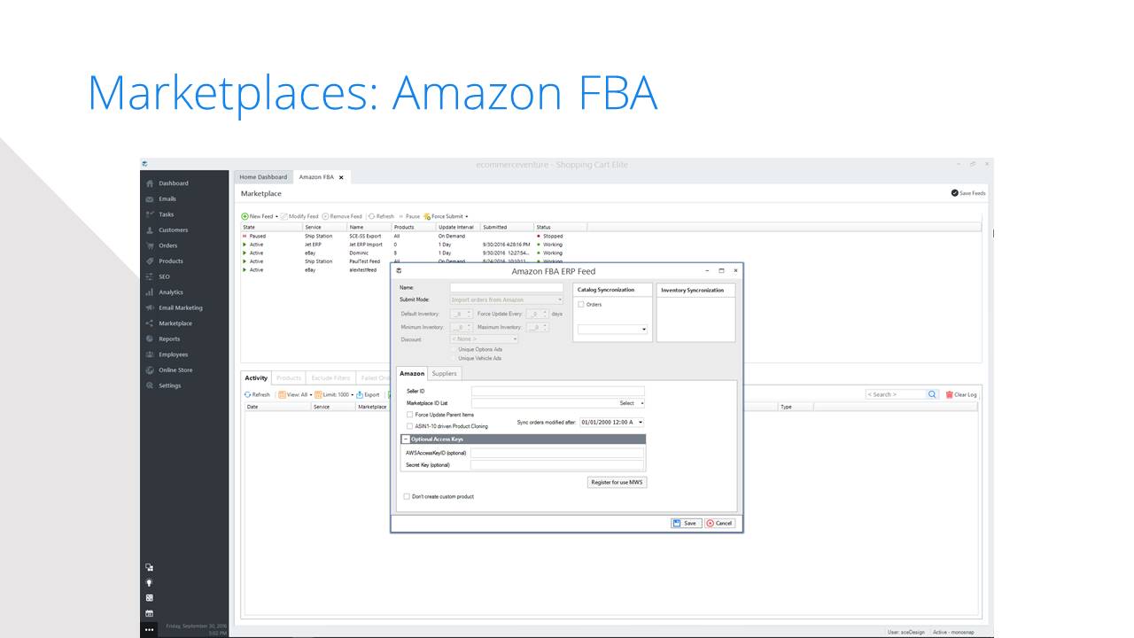Collapse the Optional Access Keys section
Image resolution: width=1134 pixels, height=638 pixels.
[x=406, y=439]
